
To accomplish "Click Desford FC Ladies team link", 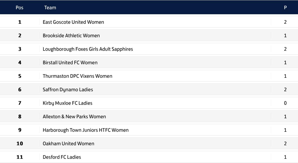I will pyautogui.click(x=62, y=157).
